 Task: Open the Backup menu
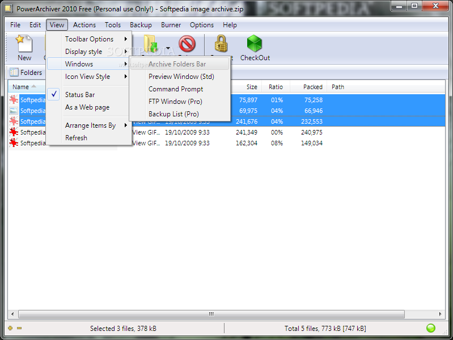pos(141,25)
